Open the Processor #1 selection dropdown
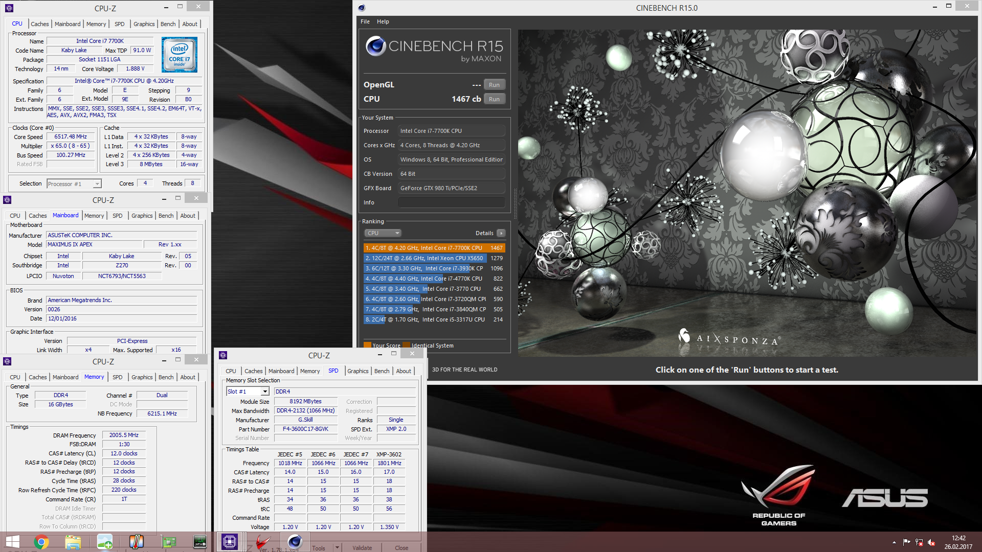982x552 pixels. coord(74,184)
